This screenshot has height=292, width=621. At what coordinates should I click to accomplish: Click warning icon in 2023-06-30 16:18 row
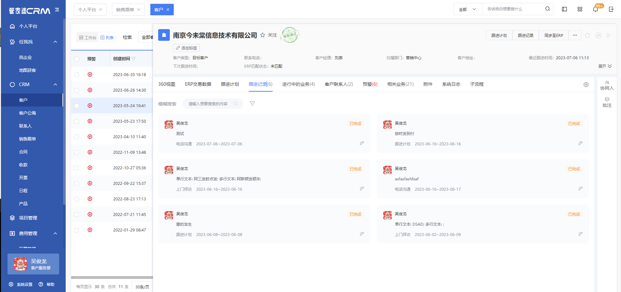[90, 74]
